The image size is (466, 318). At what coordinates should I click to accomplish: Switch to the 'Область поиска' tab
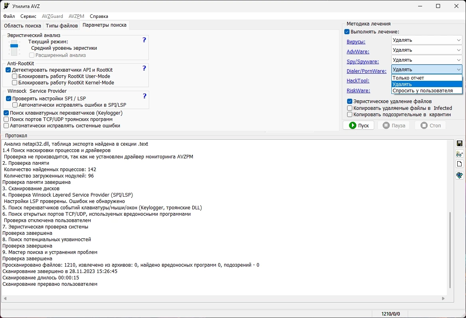[23, 26]
